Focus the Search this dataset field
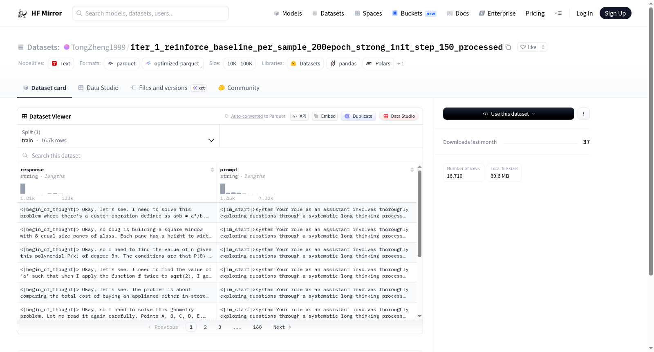The height and width of the screenshot is (352, 654). pyautogui.click(x=220, y=156)
